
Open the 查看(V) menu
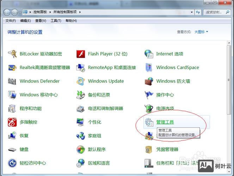point(41,21)
